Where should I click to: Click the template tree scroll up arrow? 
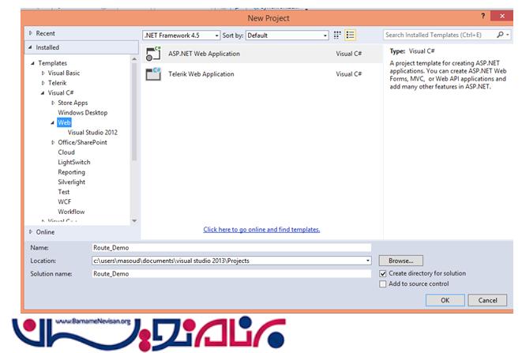134,59
